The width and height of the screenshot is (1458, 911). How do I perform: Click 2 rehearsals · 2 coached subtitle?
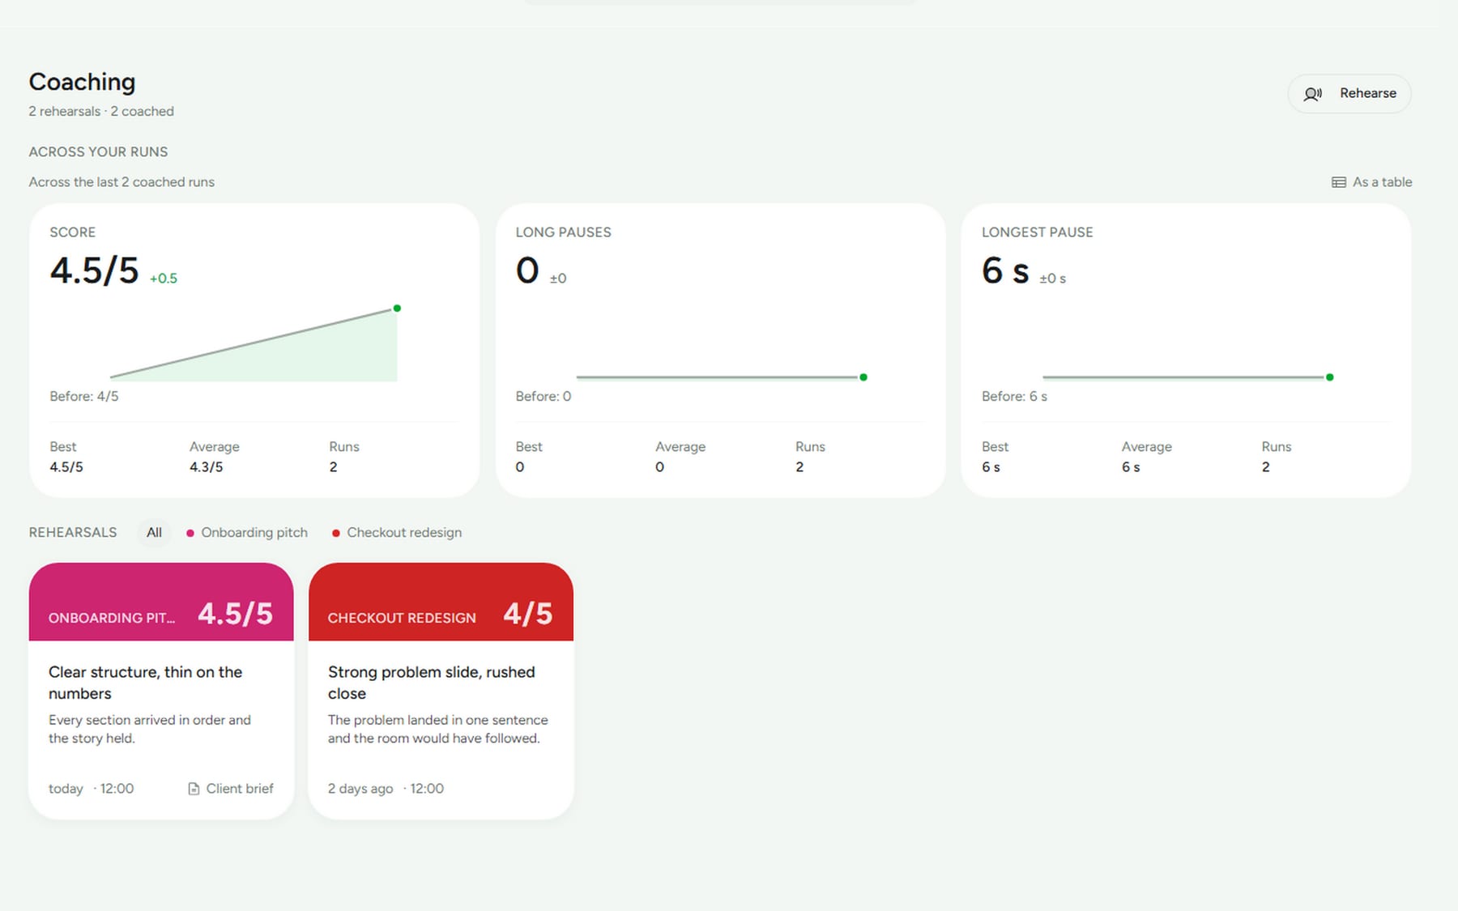click(x=101, y=111)
